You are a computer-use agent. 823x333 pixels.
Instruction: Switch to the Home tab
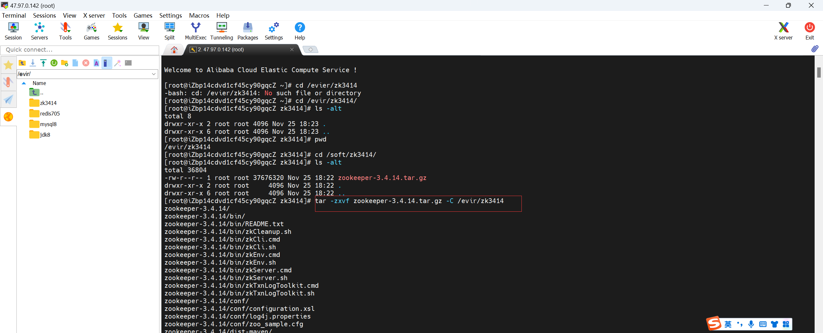(x=174, y=50)
